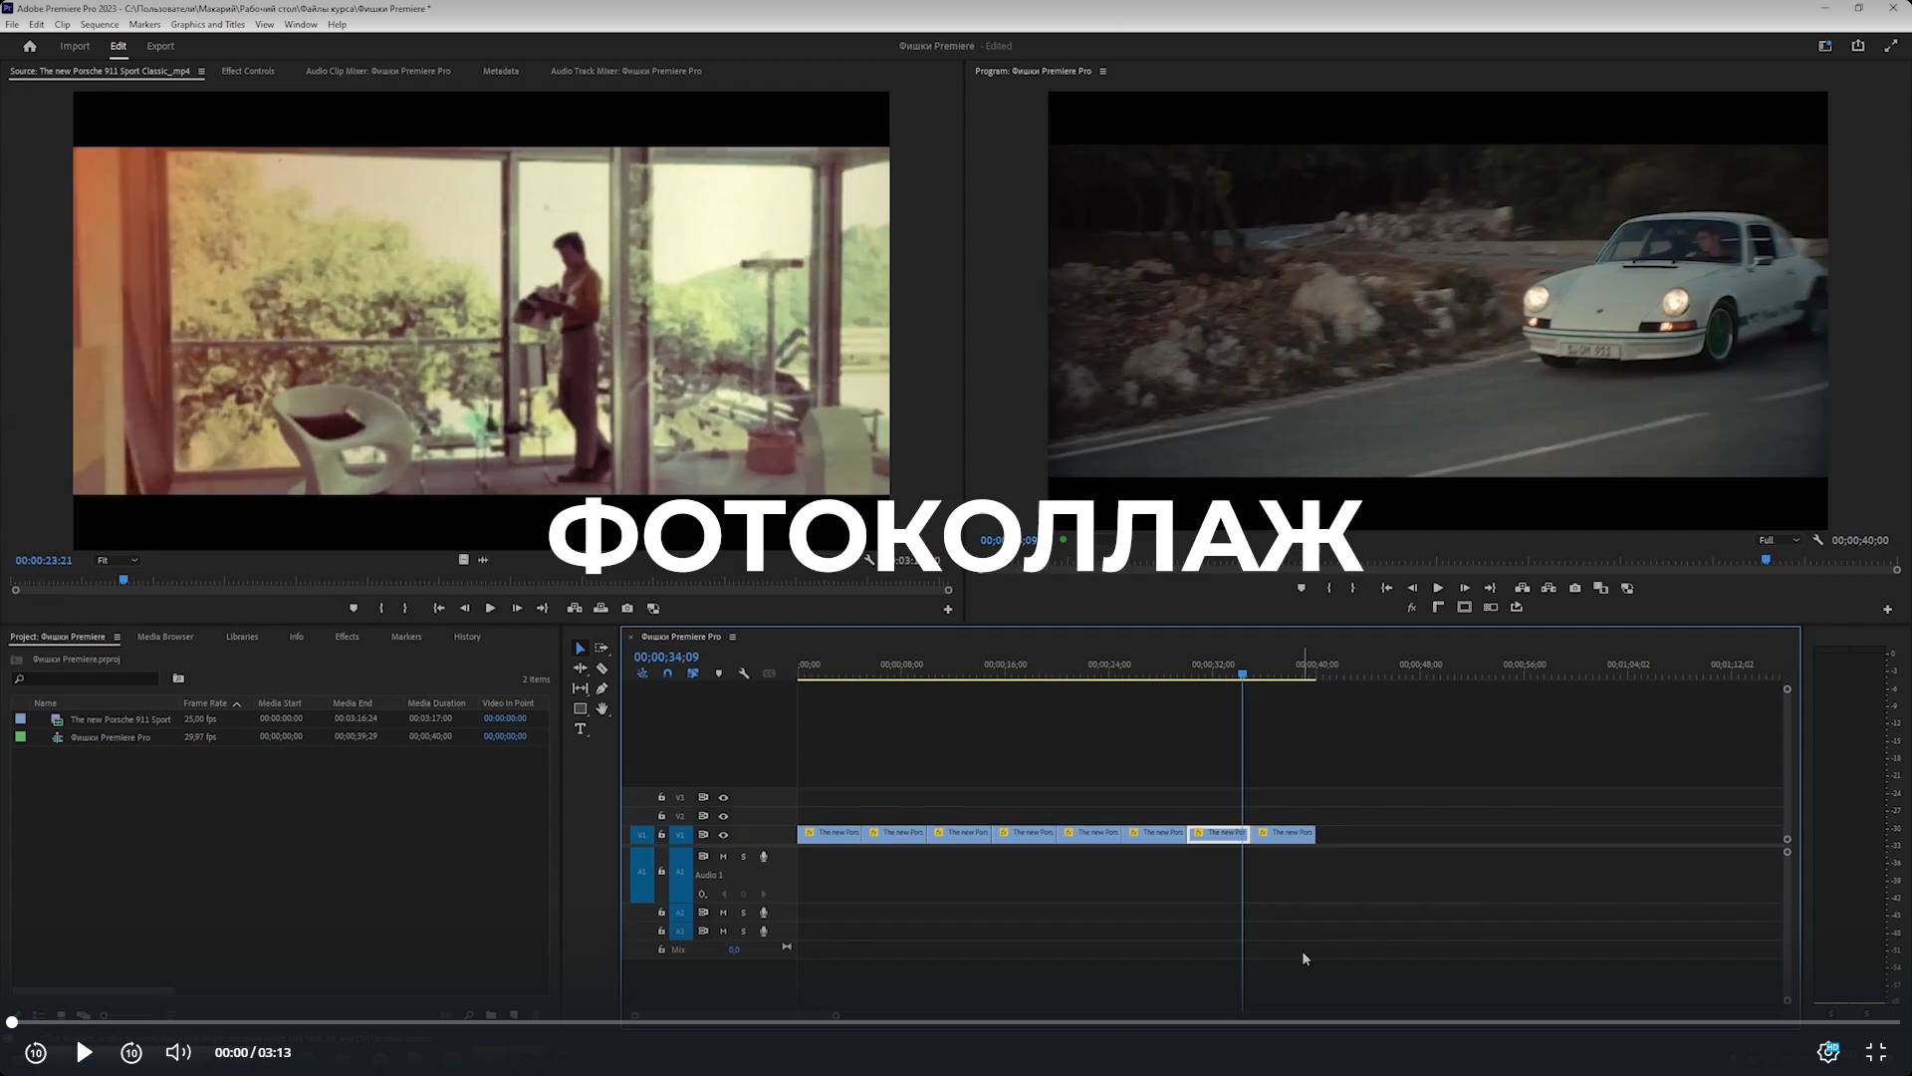The height and width of the screenshot is (1076, 1912).
Task: Select The new Porsche 911 Sport clip in Project panel
Action: pos(120,718)
